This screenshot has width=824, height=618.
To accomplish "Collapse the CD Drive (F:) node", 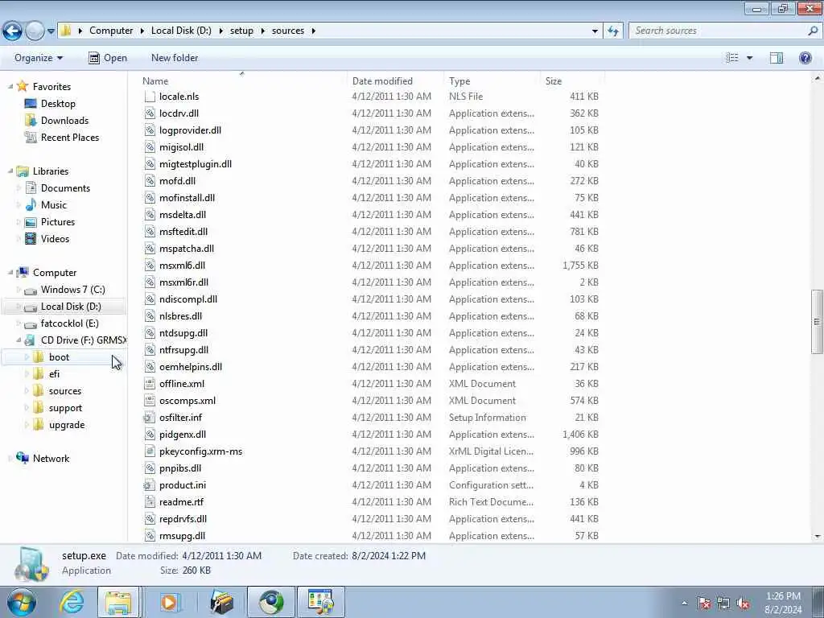I will (19, 340).
